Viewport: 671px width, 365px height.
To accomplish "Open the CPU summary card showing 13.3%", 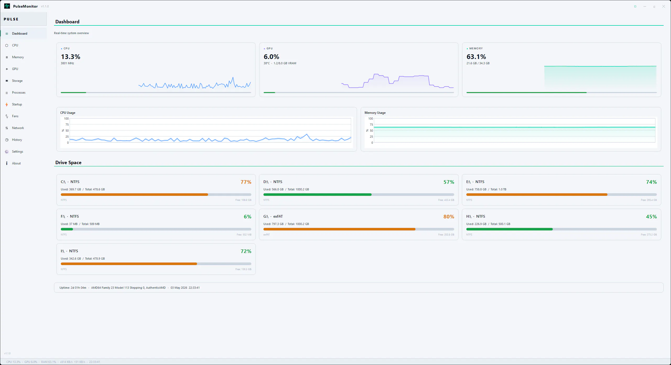I will (x=156, y=70).
